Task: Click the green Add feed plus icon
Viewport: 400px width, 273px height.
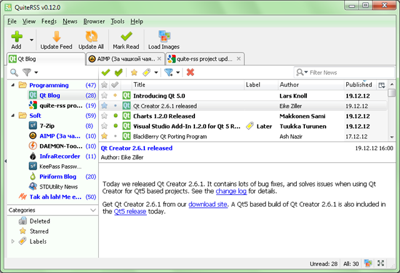Action: click(x=17, y=36)
